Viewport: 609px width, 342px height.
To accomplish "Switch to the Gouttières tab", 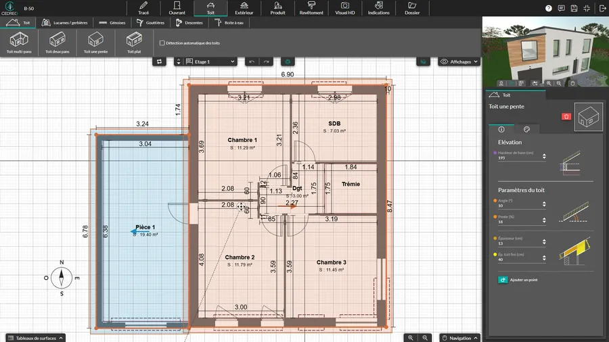I will (150, 22).
